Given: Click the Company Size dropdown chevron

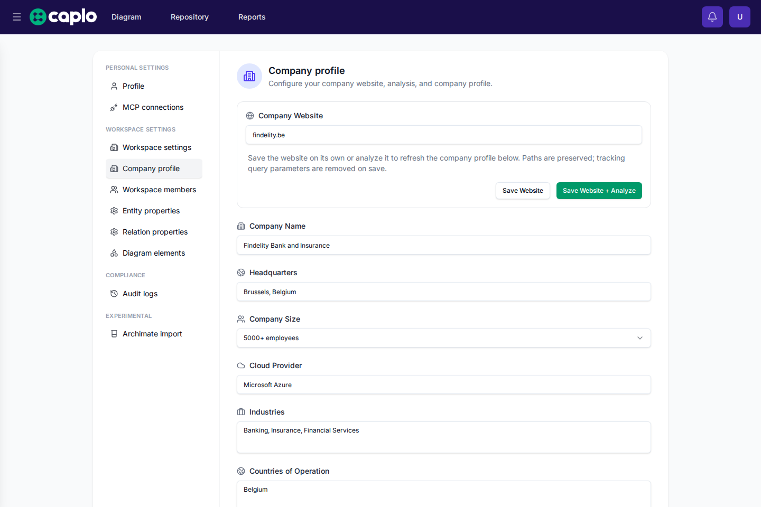Looking at the screenshot, I should pyautogui.click(x=640, y=338).
